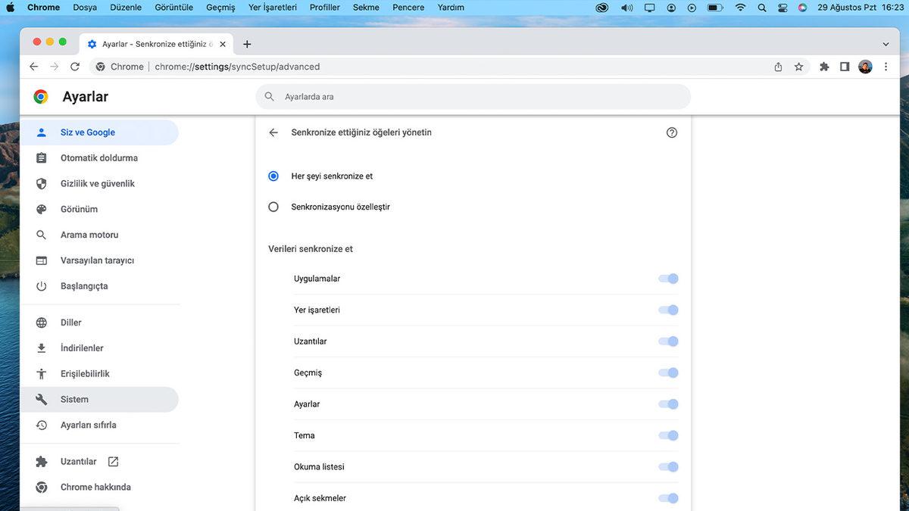Select the Her şeyi senkronize et option

(x=273, y=176)
